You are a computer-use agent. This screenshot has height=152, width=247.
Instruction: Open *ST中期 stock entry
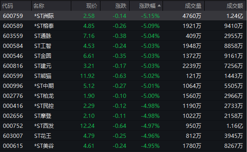tap(44, 86)
